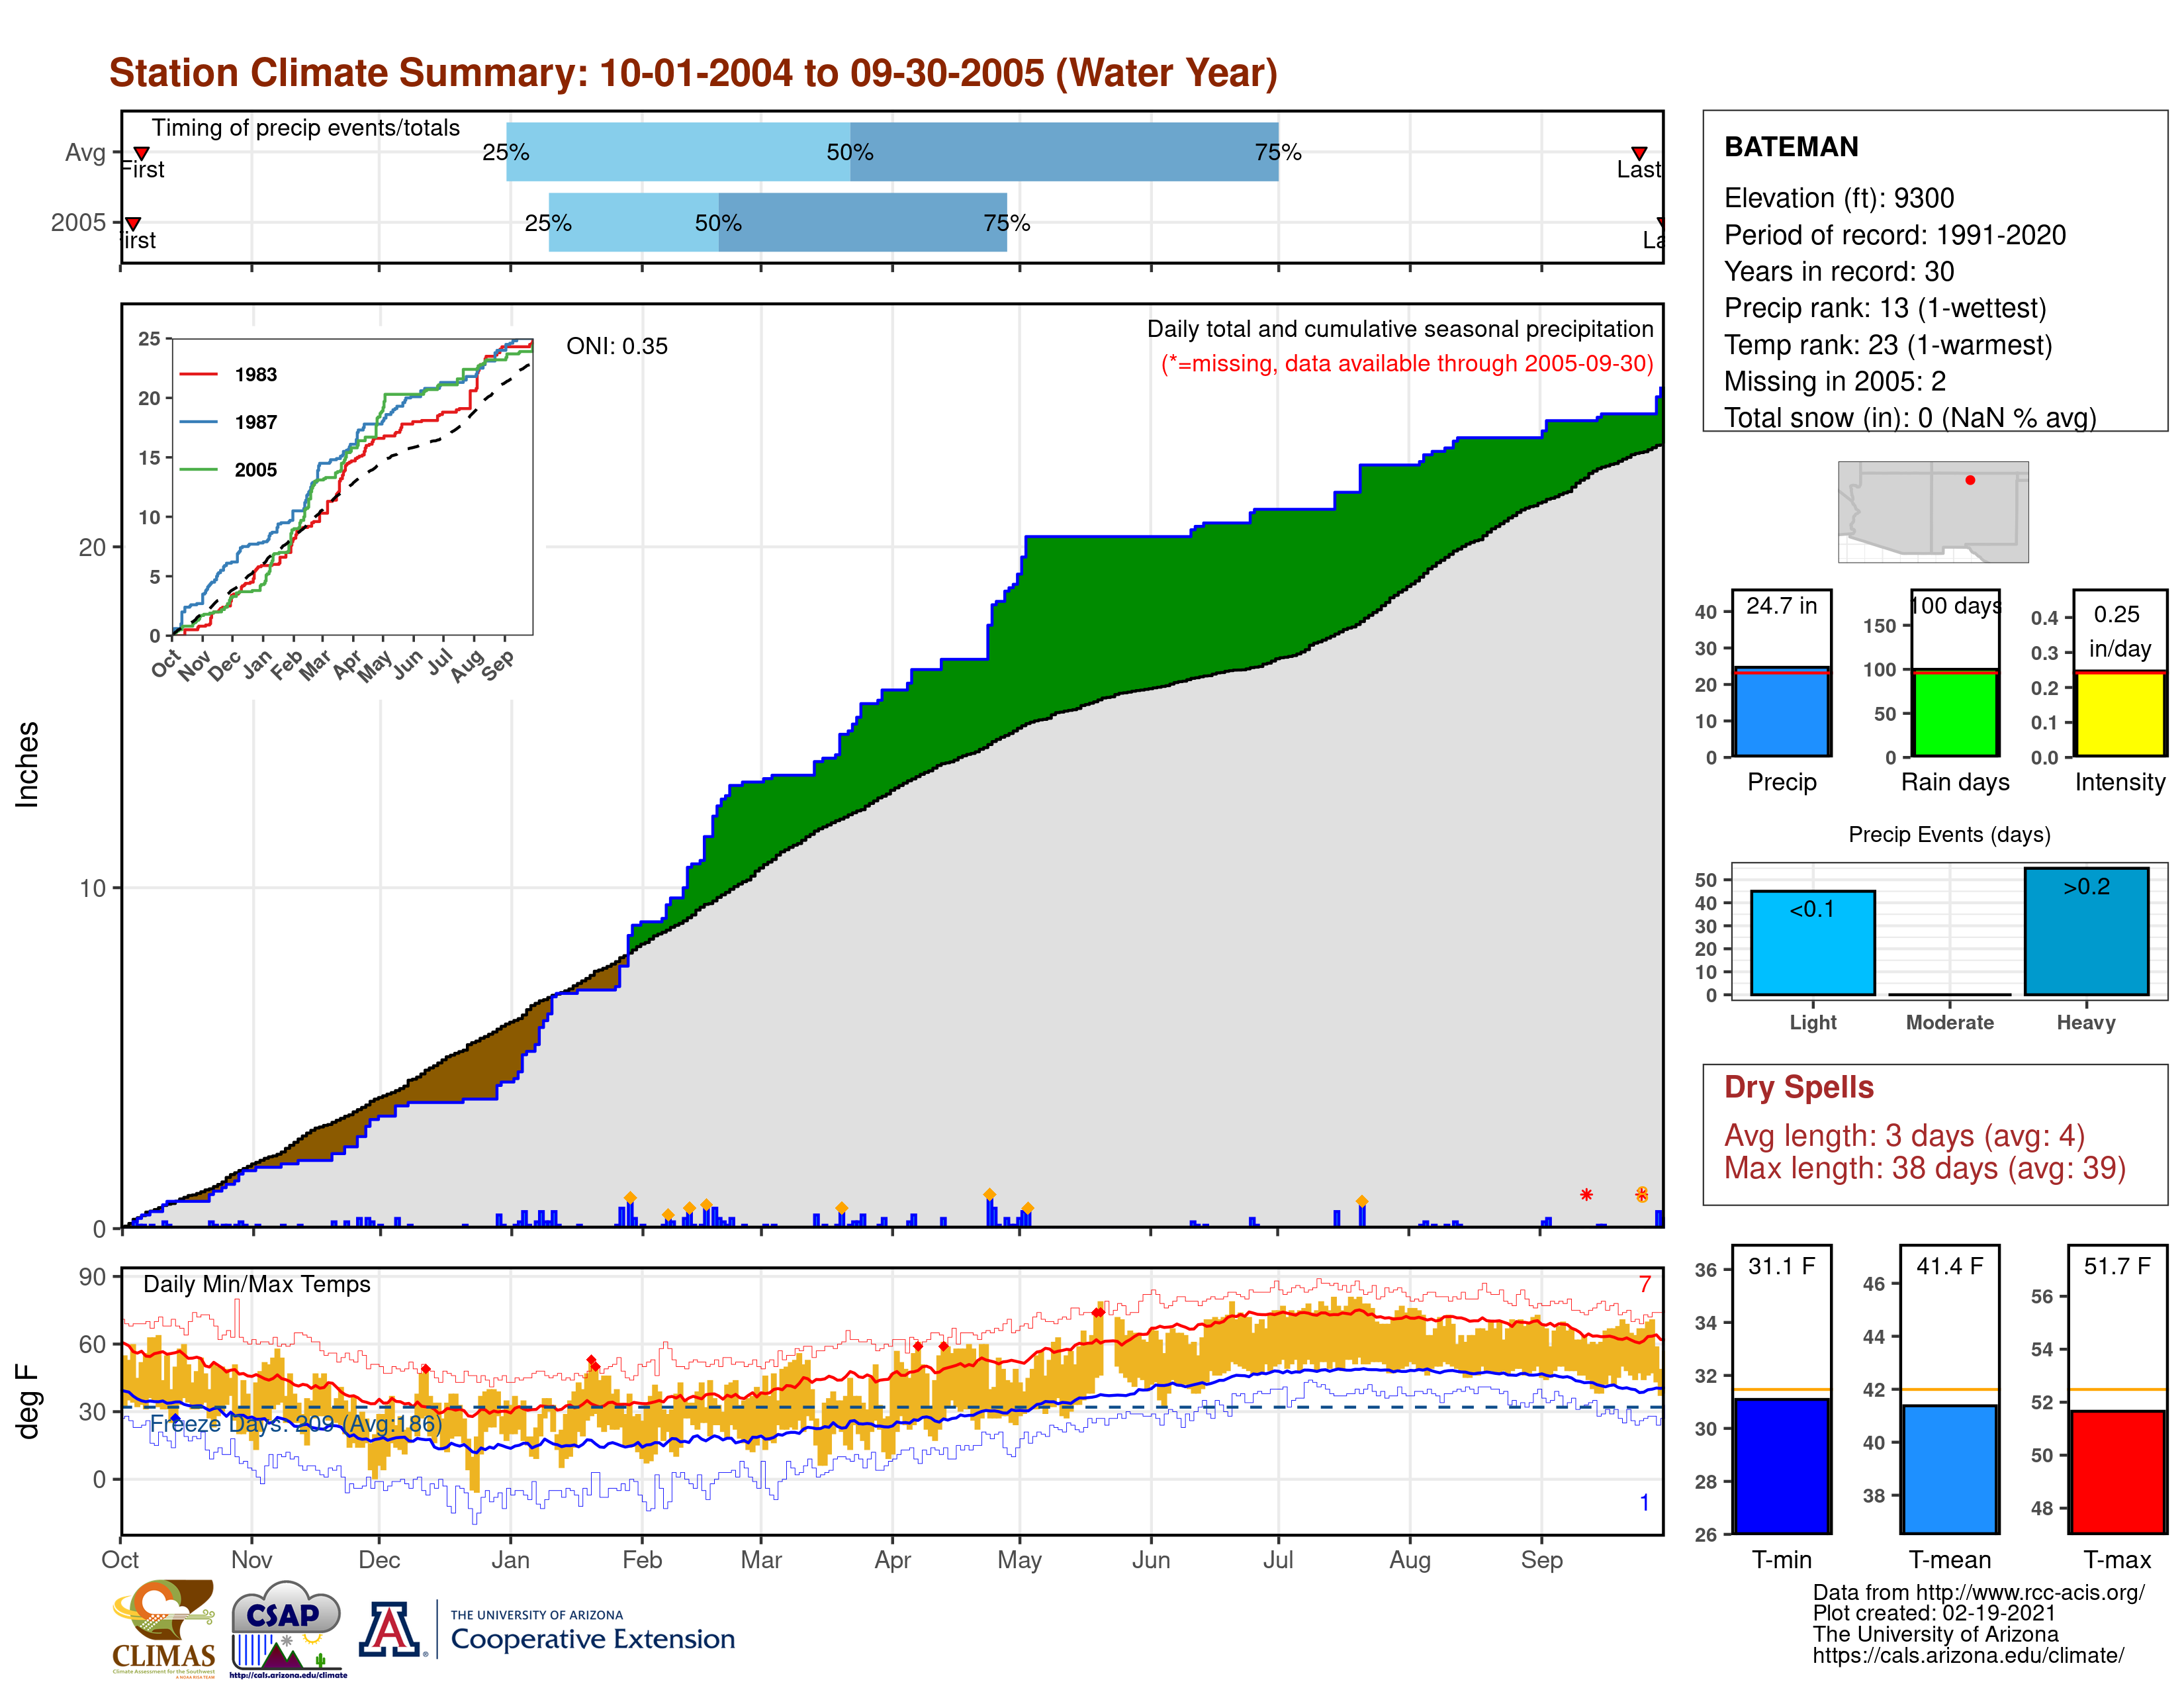The width and height of the screenshot is (2184, 1688).
Task: Click the CSAP cloud logo
Action: click(x=288, y=1628)
